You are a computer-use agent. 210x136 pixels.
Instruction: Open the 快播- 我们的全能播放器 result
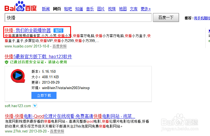(x=28, y=31)
